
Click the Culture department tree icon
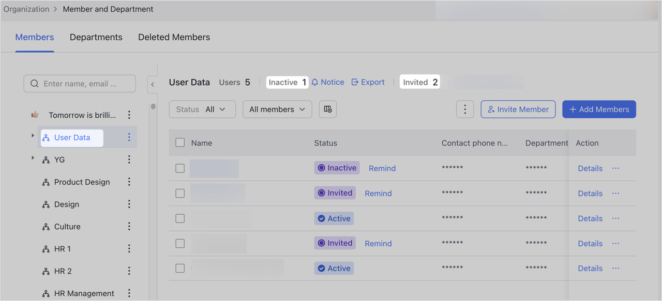[x=46, y=227]
